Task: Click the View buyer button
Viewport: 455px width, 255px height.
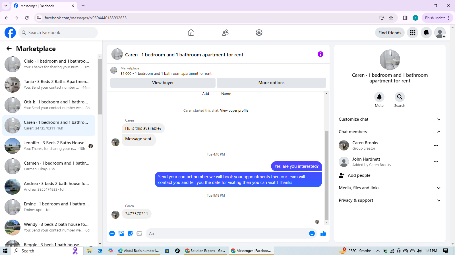Action: pyautogui.click(x=163, y=83)
